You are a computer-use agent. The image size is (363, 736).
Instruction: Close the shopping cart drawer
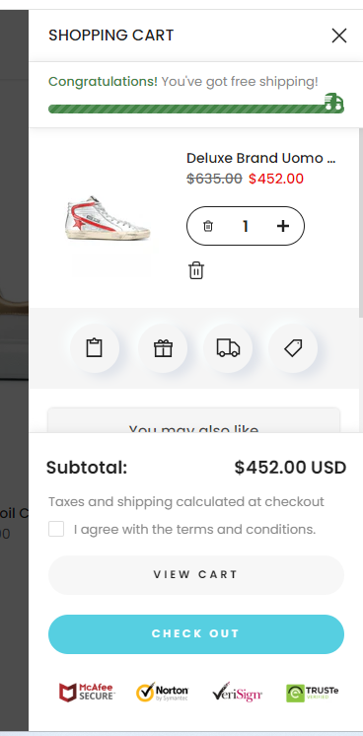click(x=339, y=36)
